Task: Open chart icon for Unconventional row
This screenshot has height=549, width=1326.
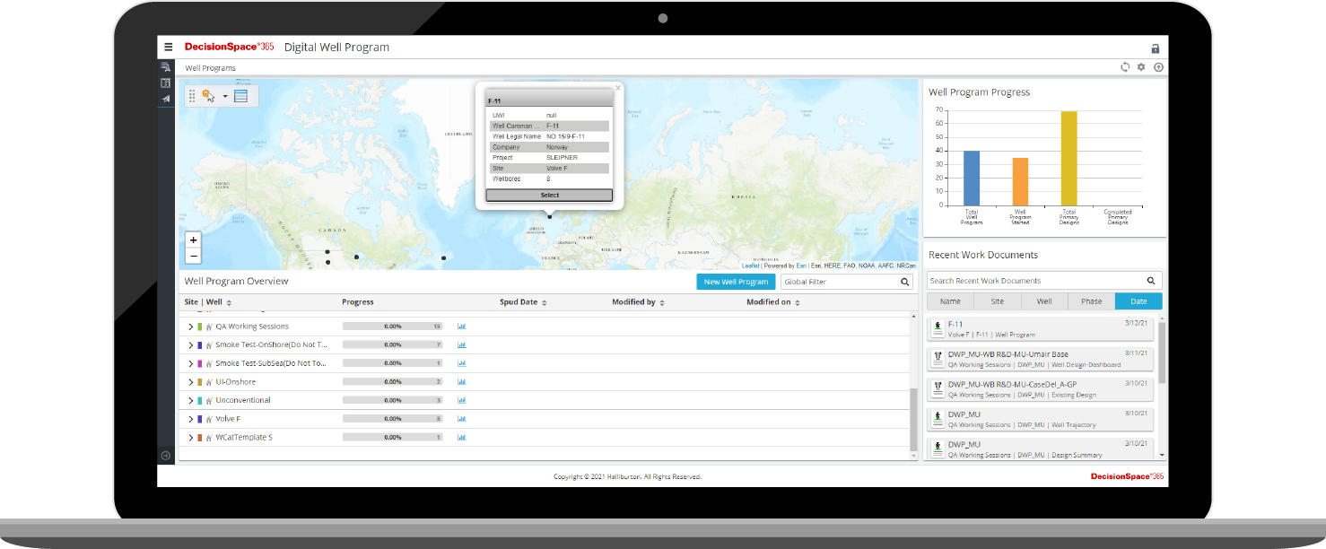Action: pos(462,400)
